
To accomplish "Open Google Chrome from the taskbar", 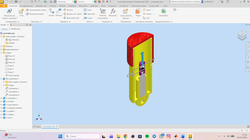I will pos(125,136).
